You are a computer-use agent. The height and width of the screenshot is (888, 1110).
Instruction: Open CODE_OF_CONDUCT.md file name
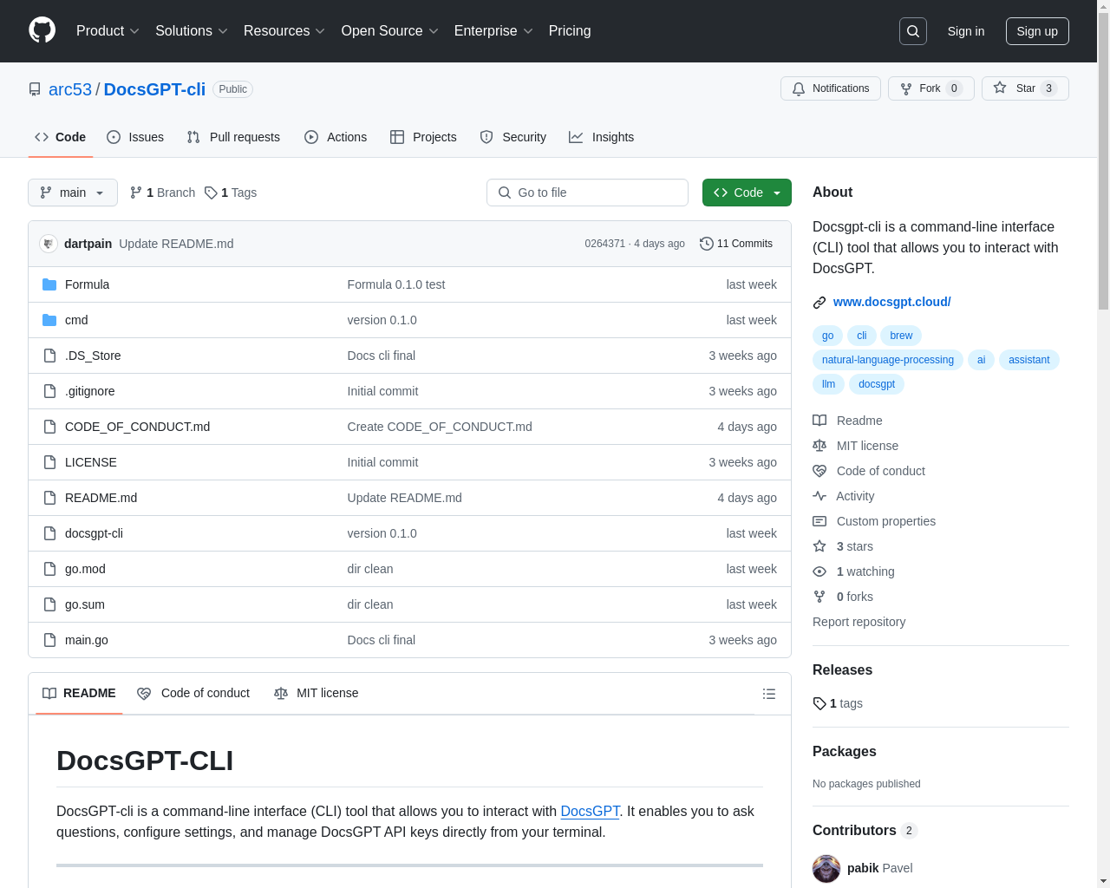click(137, 427)
